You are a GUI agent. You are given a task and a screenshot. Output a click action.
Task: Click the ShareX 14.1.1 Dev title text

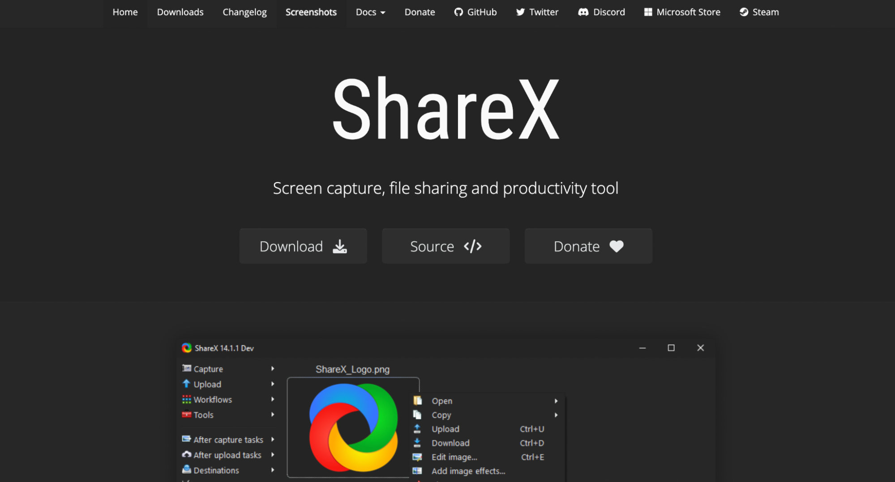tap(224, 348)
